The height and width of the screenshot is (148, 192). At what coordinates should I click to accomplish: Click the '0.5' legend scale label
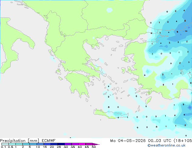(x=11, y=147)
